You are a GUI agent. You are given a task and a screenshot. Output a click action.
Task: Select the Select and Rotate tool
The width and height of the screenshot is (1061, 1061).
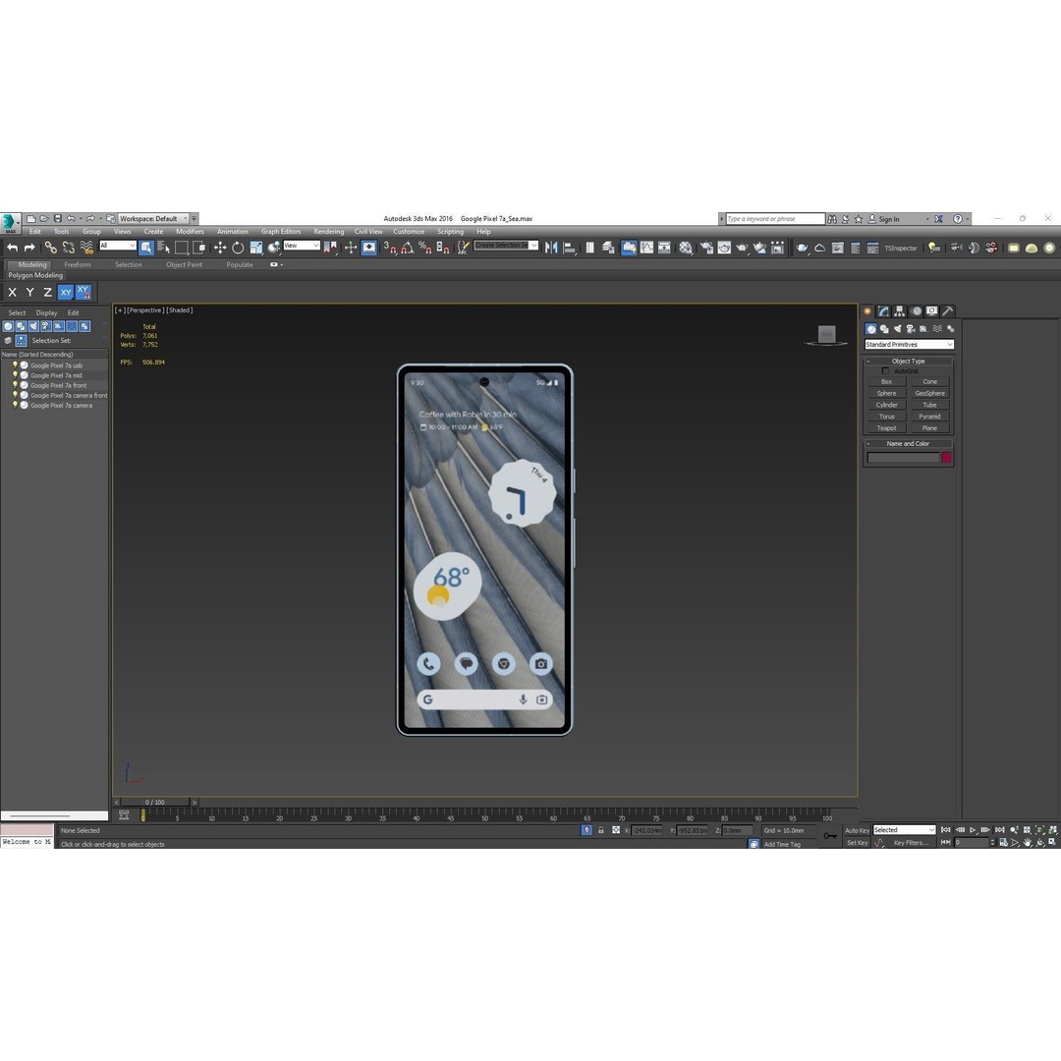click(238, 248)
